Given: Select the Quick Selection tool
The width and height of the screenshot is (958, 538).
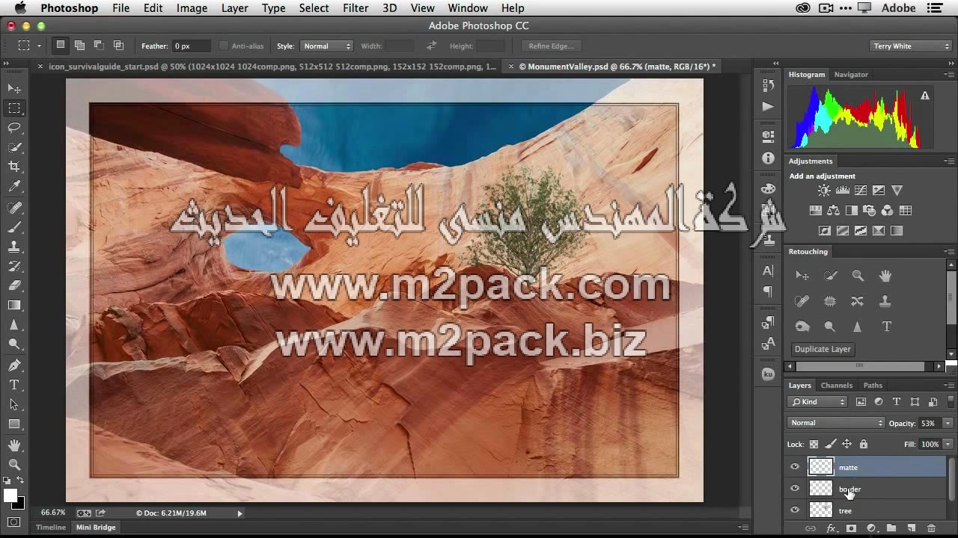Looking at the screenshot, I should 14,147.
